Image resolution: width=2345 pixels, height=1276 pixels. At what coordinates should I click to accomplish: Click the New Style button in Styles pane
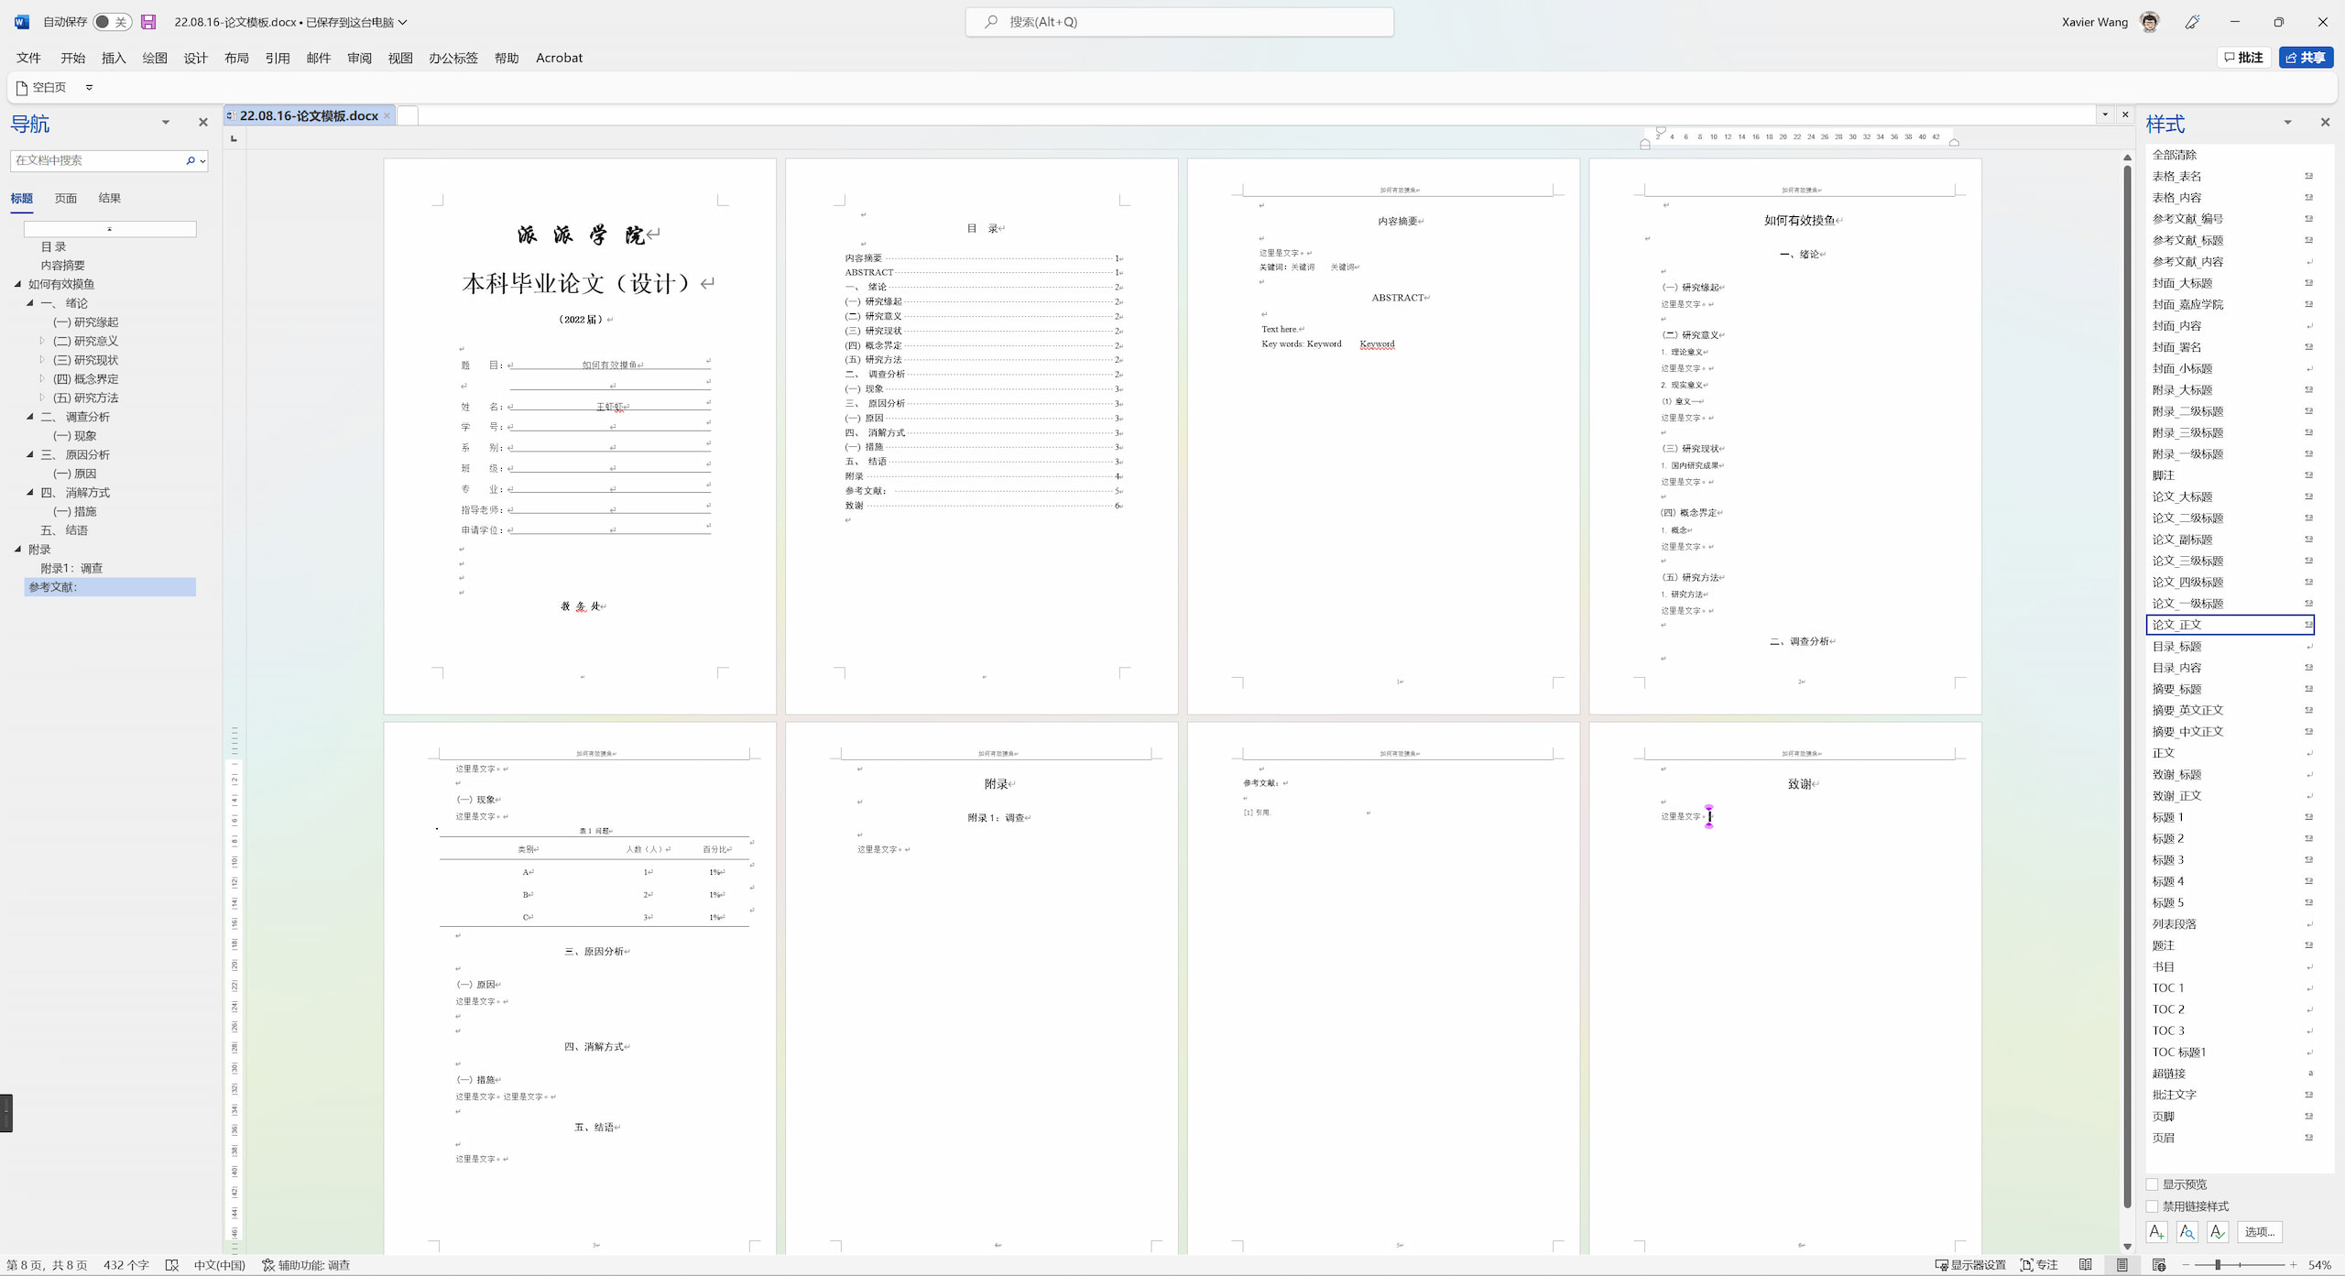tap(2156, 1231)
